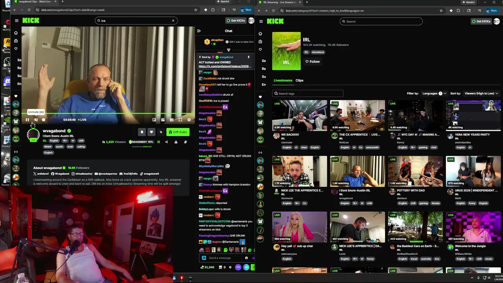Click the Miami tag under stream title

tap(48, 147)
